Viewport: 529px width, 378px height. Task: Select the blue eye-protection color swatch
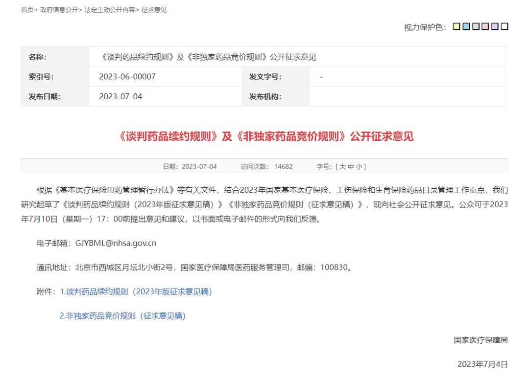[x=466, y=27]
